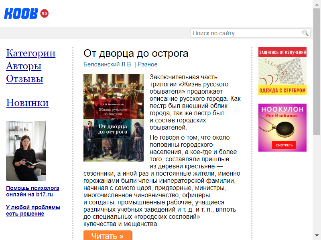The height and width of the screenshot is (240, 321).
Task: Open 'У любой проблемы есть решение' link
Action: (33, 210)
